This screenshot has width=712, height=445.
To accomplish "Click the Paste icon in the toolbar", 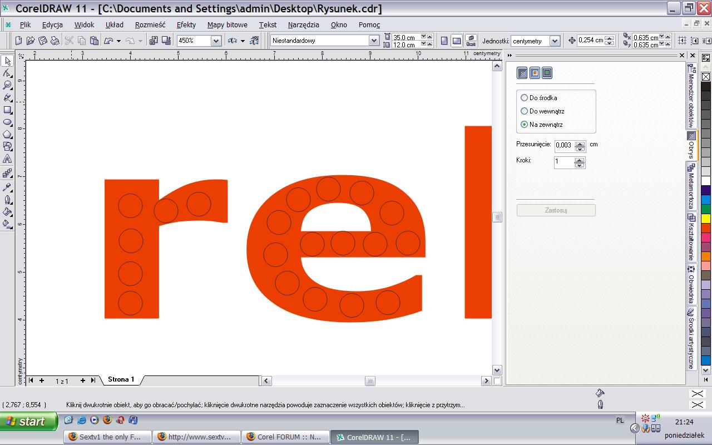I will point(94,41).
